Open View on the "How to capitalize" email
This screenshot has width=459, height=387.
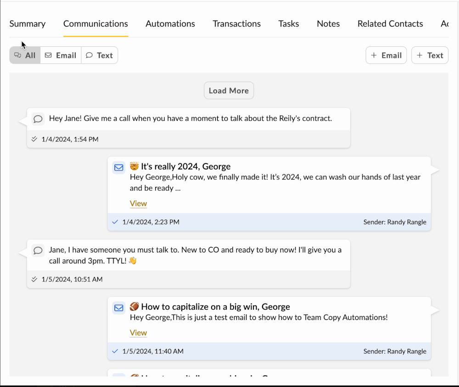coord(138,332)
